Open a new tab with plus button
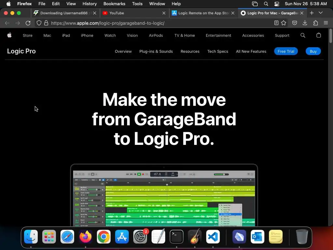The image size is (333, 250). click(x=312, y=13)
